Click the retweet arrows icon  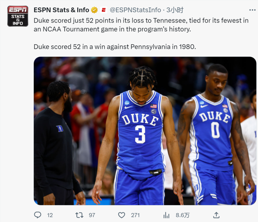pos(79,215)
